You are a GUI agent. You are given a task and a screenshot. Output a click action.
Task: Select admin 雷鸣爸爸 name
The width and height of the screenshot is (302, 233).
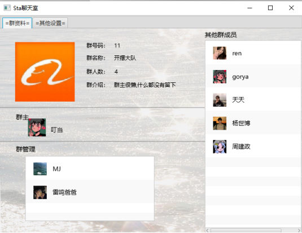(x=65, y=192)
